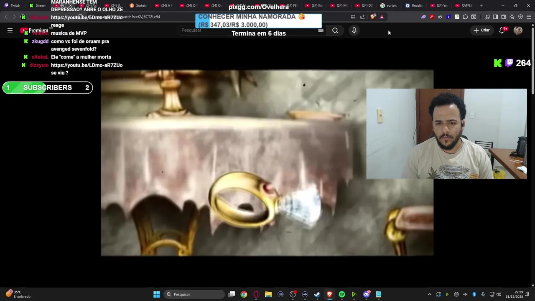Start voice search with the microphone icon

point(354,30)
